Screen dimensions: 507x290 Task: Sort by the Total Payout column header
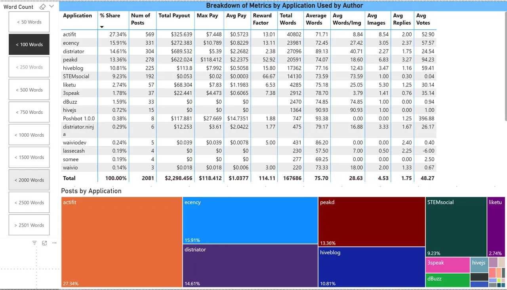[174, 15]
